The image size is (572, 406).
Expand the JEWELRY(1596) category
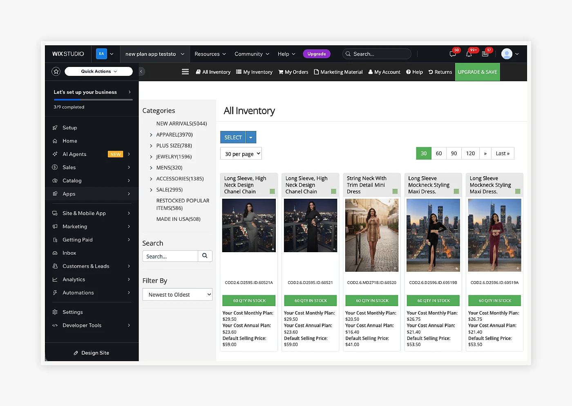[x=151, y=157]
